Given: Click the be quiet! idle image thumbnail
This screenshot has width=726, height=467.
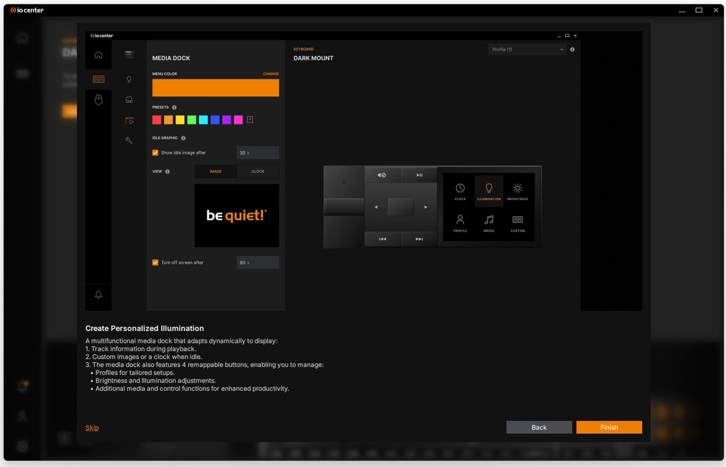Looking at the screenshot, I should point(237,215).
